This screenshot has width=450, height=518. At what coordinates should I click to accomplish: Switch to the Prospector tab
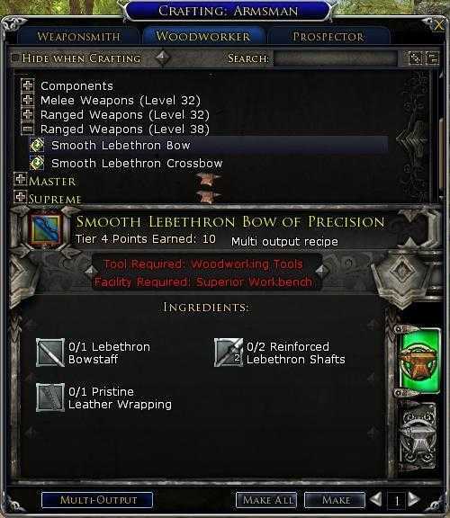pyautogui.click(x=328, y=36)
